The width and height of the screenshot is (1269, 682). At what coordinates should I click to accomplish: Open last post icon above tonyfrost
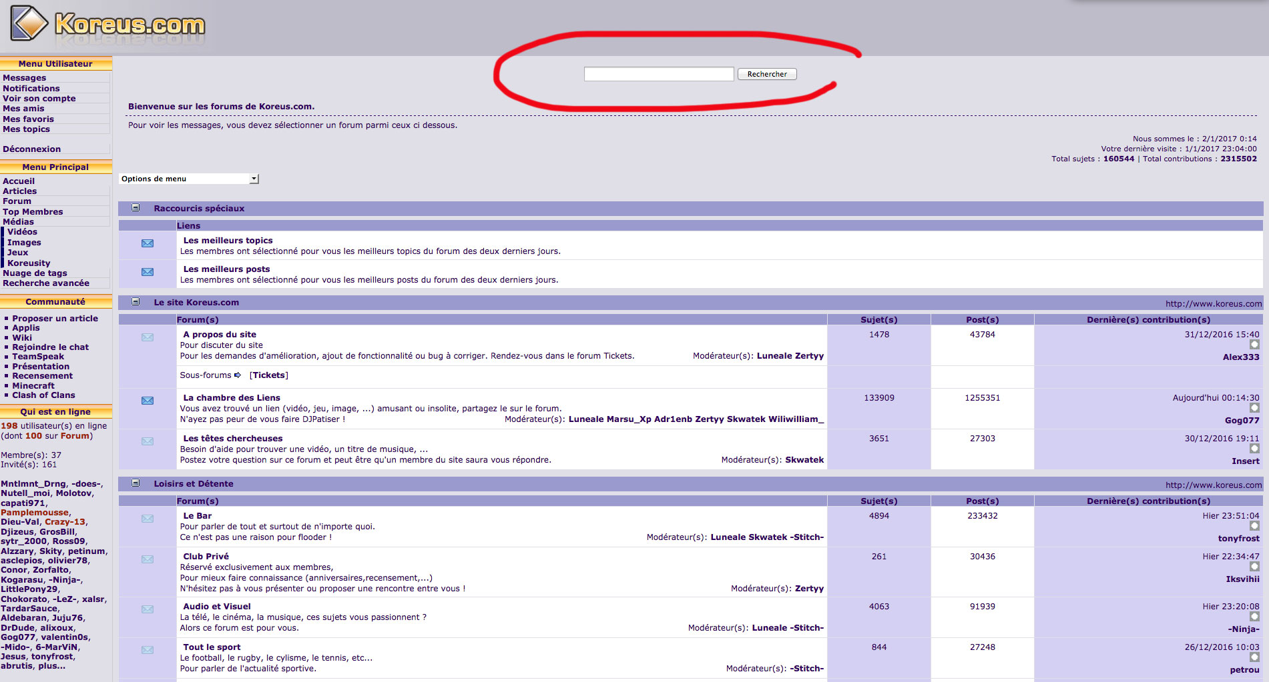(x=1254, y=526)
